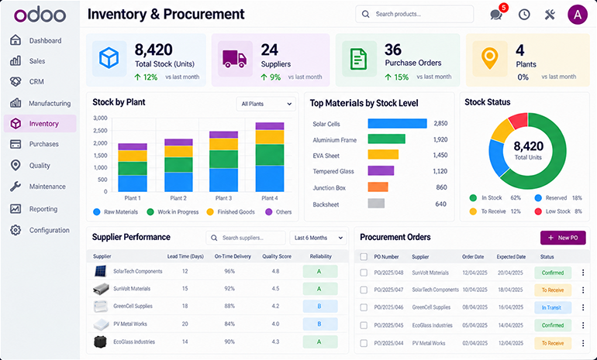Open the Reporting menu item
The height and width of the screenshot is (360, 597).
[x=40, y=209]
